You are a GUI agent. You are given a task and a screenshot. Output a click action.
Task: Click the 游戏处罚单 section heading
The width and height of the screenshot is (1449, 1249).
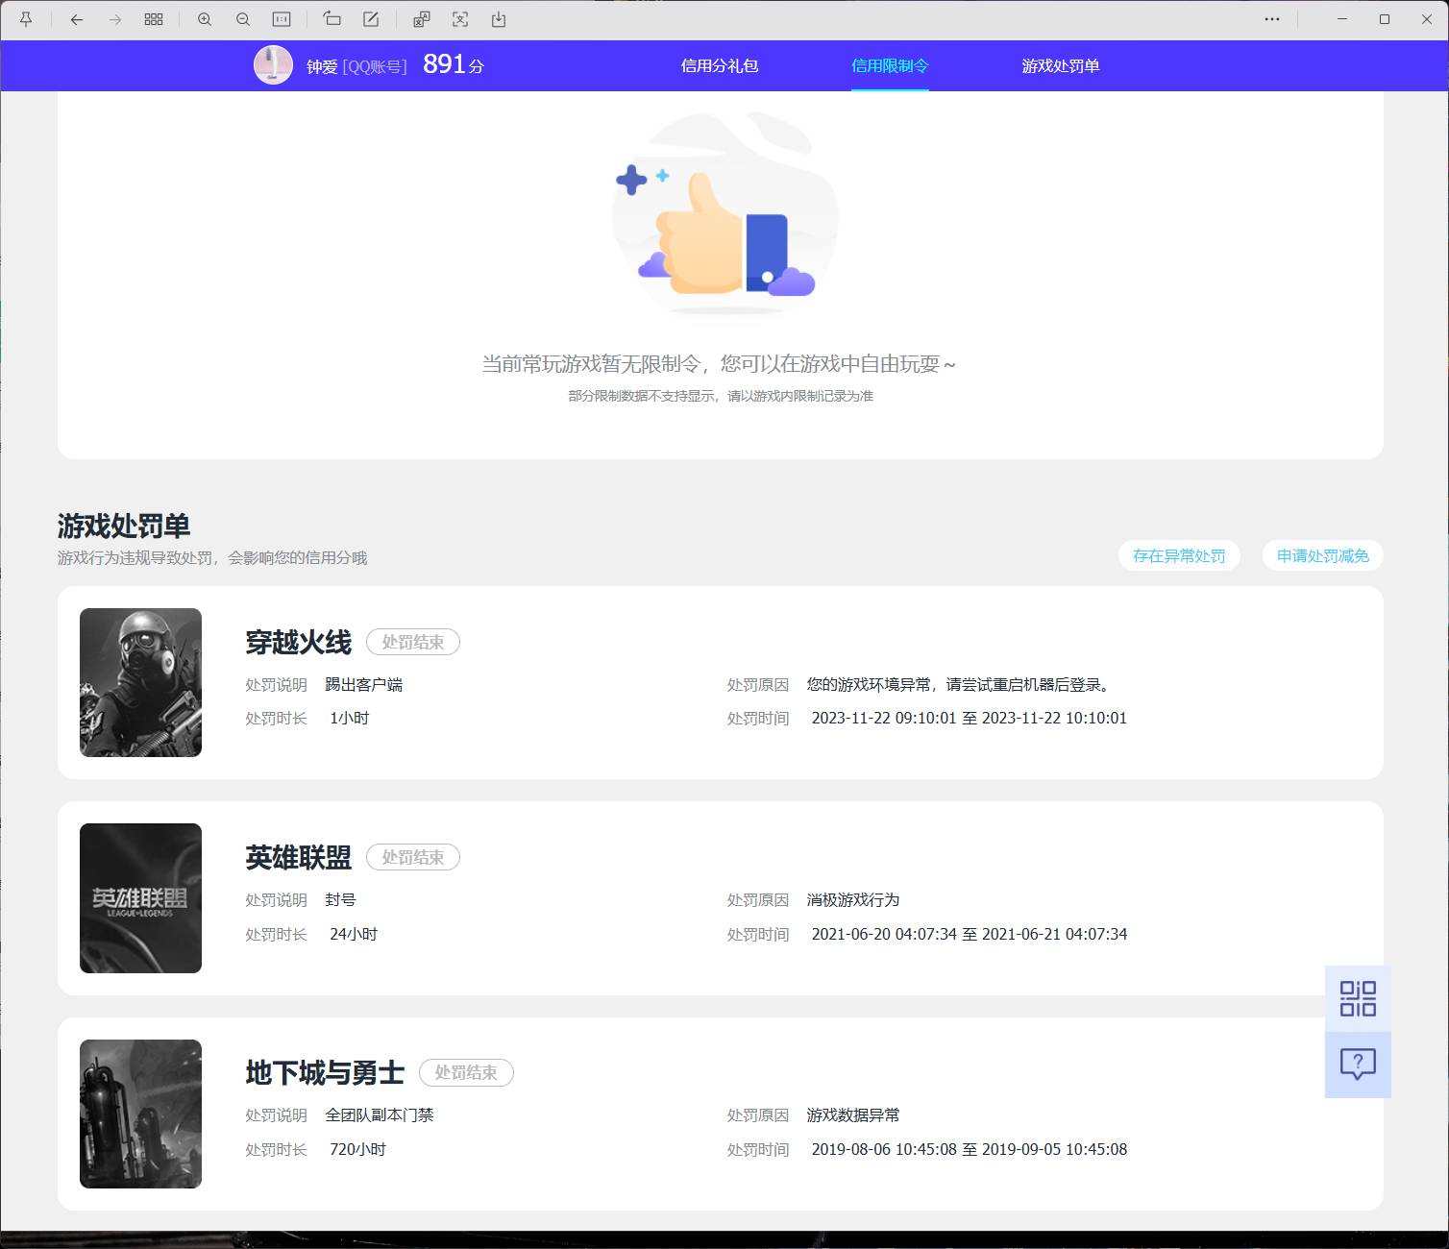[124, 526]
